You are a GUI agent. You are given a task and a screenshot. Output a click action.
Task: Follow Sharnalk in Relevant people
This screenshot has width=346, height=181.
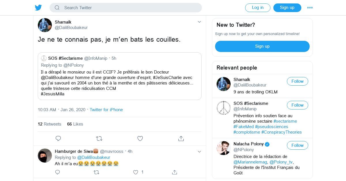pyautogui.click(x=297, y=81)
